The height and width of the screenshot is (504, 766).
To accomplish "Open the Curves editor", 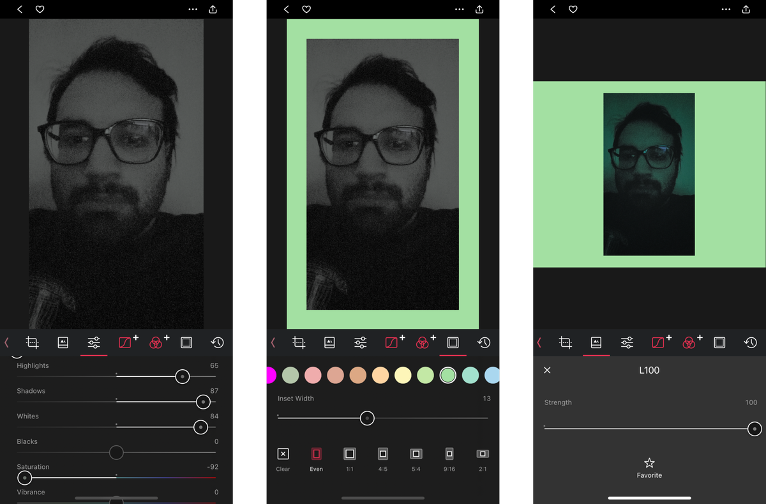I will click(124, 342).
